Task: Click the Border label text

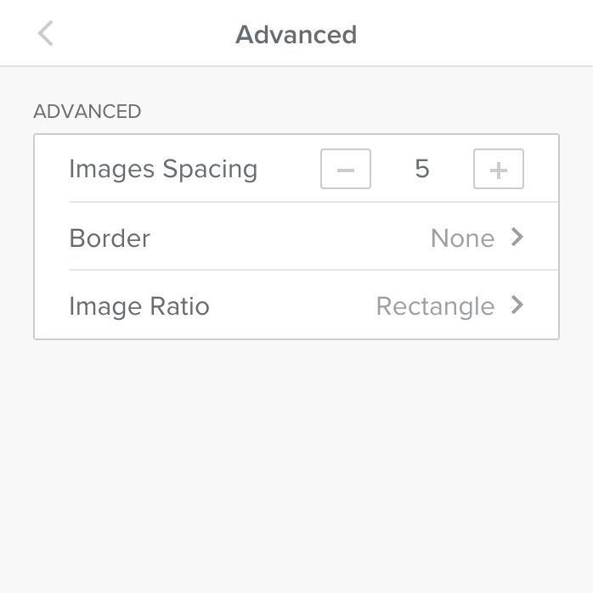Action: (110, 238)
